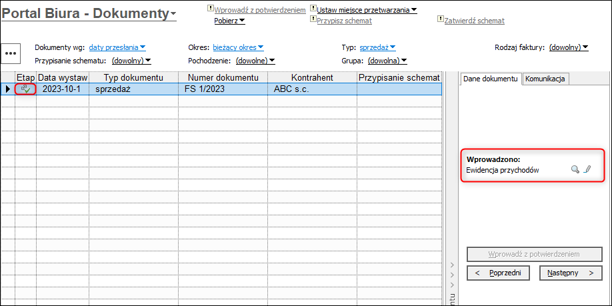The height and width of the screenshot is (306, 612).
Task: Sort by the Etap column header
Action: tap(26, 77)
